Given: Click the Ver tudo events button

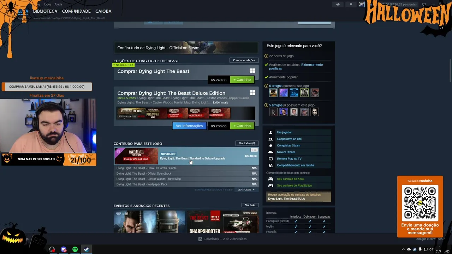Looking at the screenshot, I should (x=250, y=205).
